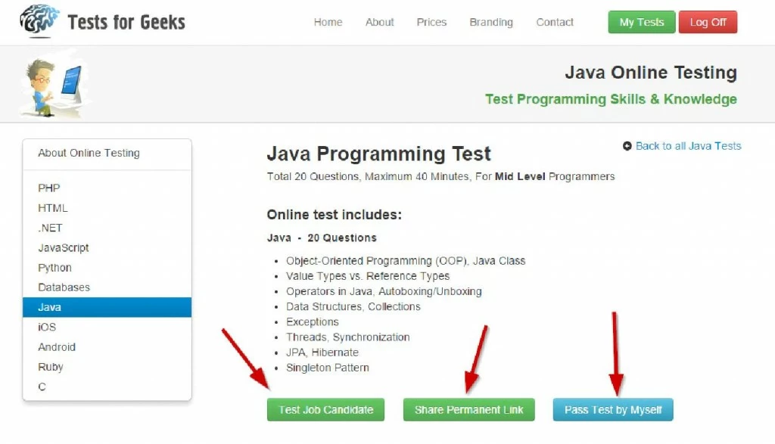Open the Home navigation item
775x444 pixels.
[328, 22]
